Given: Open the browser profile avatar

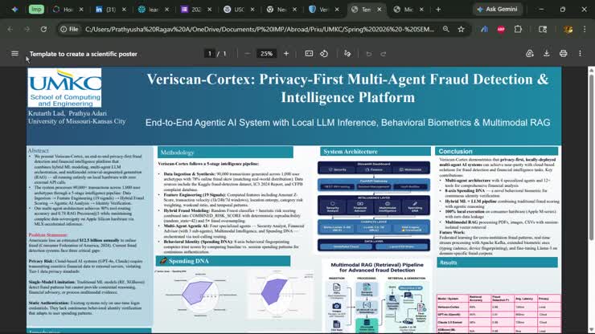Looking at the screenshot, I should tap(568, 29).
